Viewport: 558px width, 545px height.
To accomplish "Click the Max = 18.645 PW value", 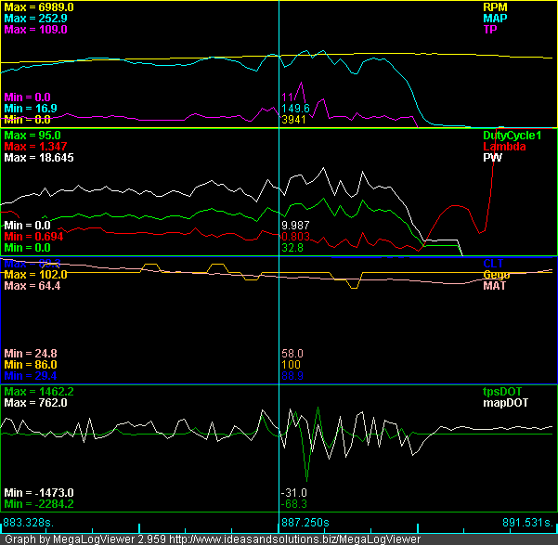I will tap(39, 158).
